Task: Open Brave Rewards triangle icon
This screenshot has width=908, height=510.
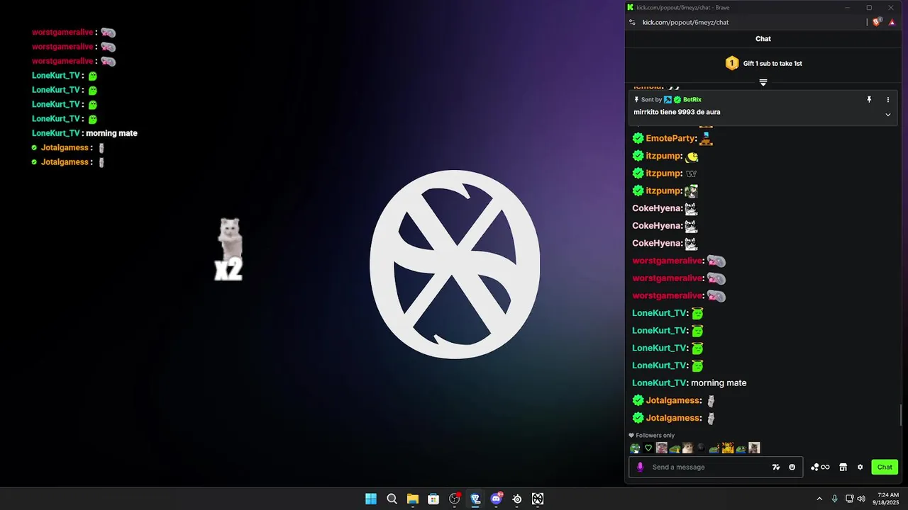Action: [x=892, y=23]
